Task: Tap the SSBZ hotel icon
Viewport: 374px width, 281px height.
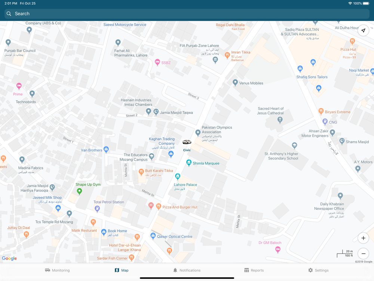Action: (x=157, y=62)
